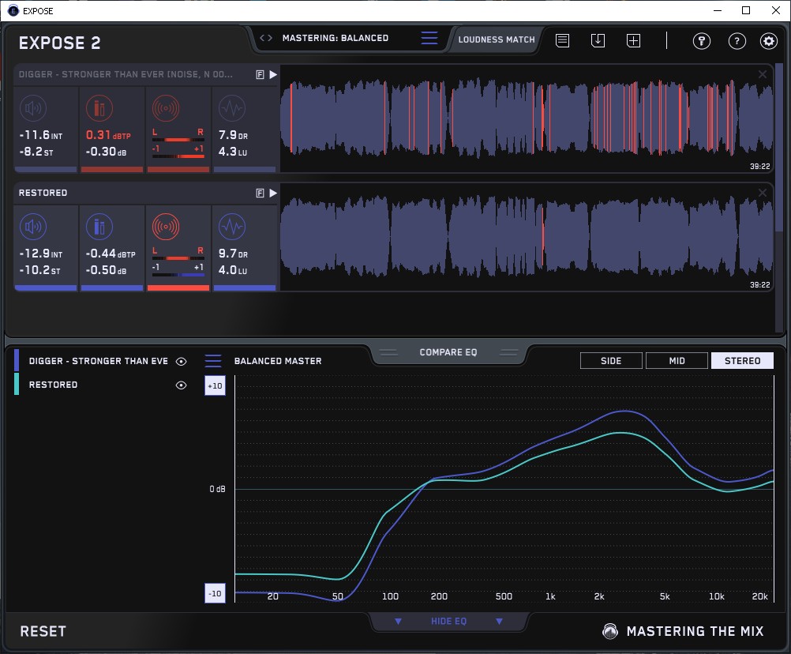Image resolution: width=791 pixels, height=654 pixels.
Task: Click the 0.31 dBTP peak value
Action: 108,135
